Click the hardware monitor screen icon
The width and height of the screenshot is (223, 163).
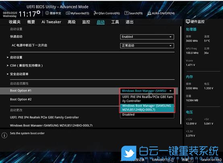[188, 22]
